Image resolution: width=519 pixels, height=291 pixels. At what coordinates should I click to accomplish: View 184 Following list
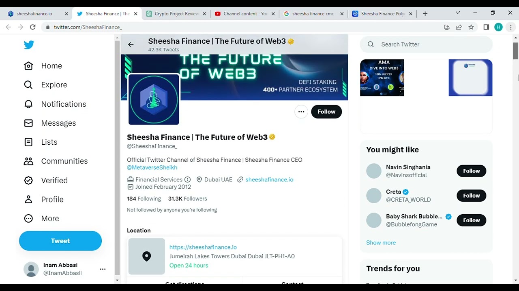[144, 199]
